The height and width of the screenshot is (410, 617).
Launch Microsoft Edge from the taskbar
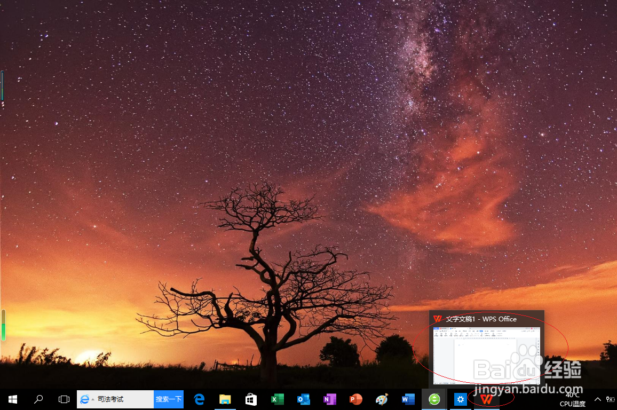tap(200, 399)
